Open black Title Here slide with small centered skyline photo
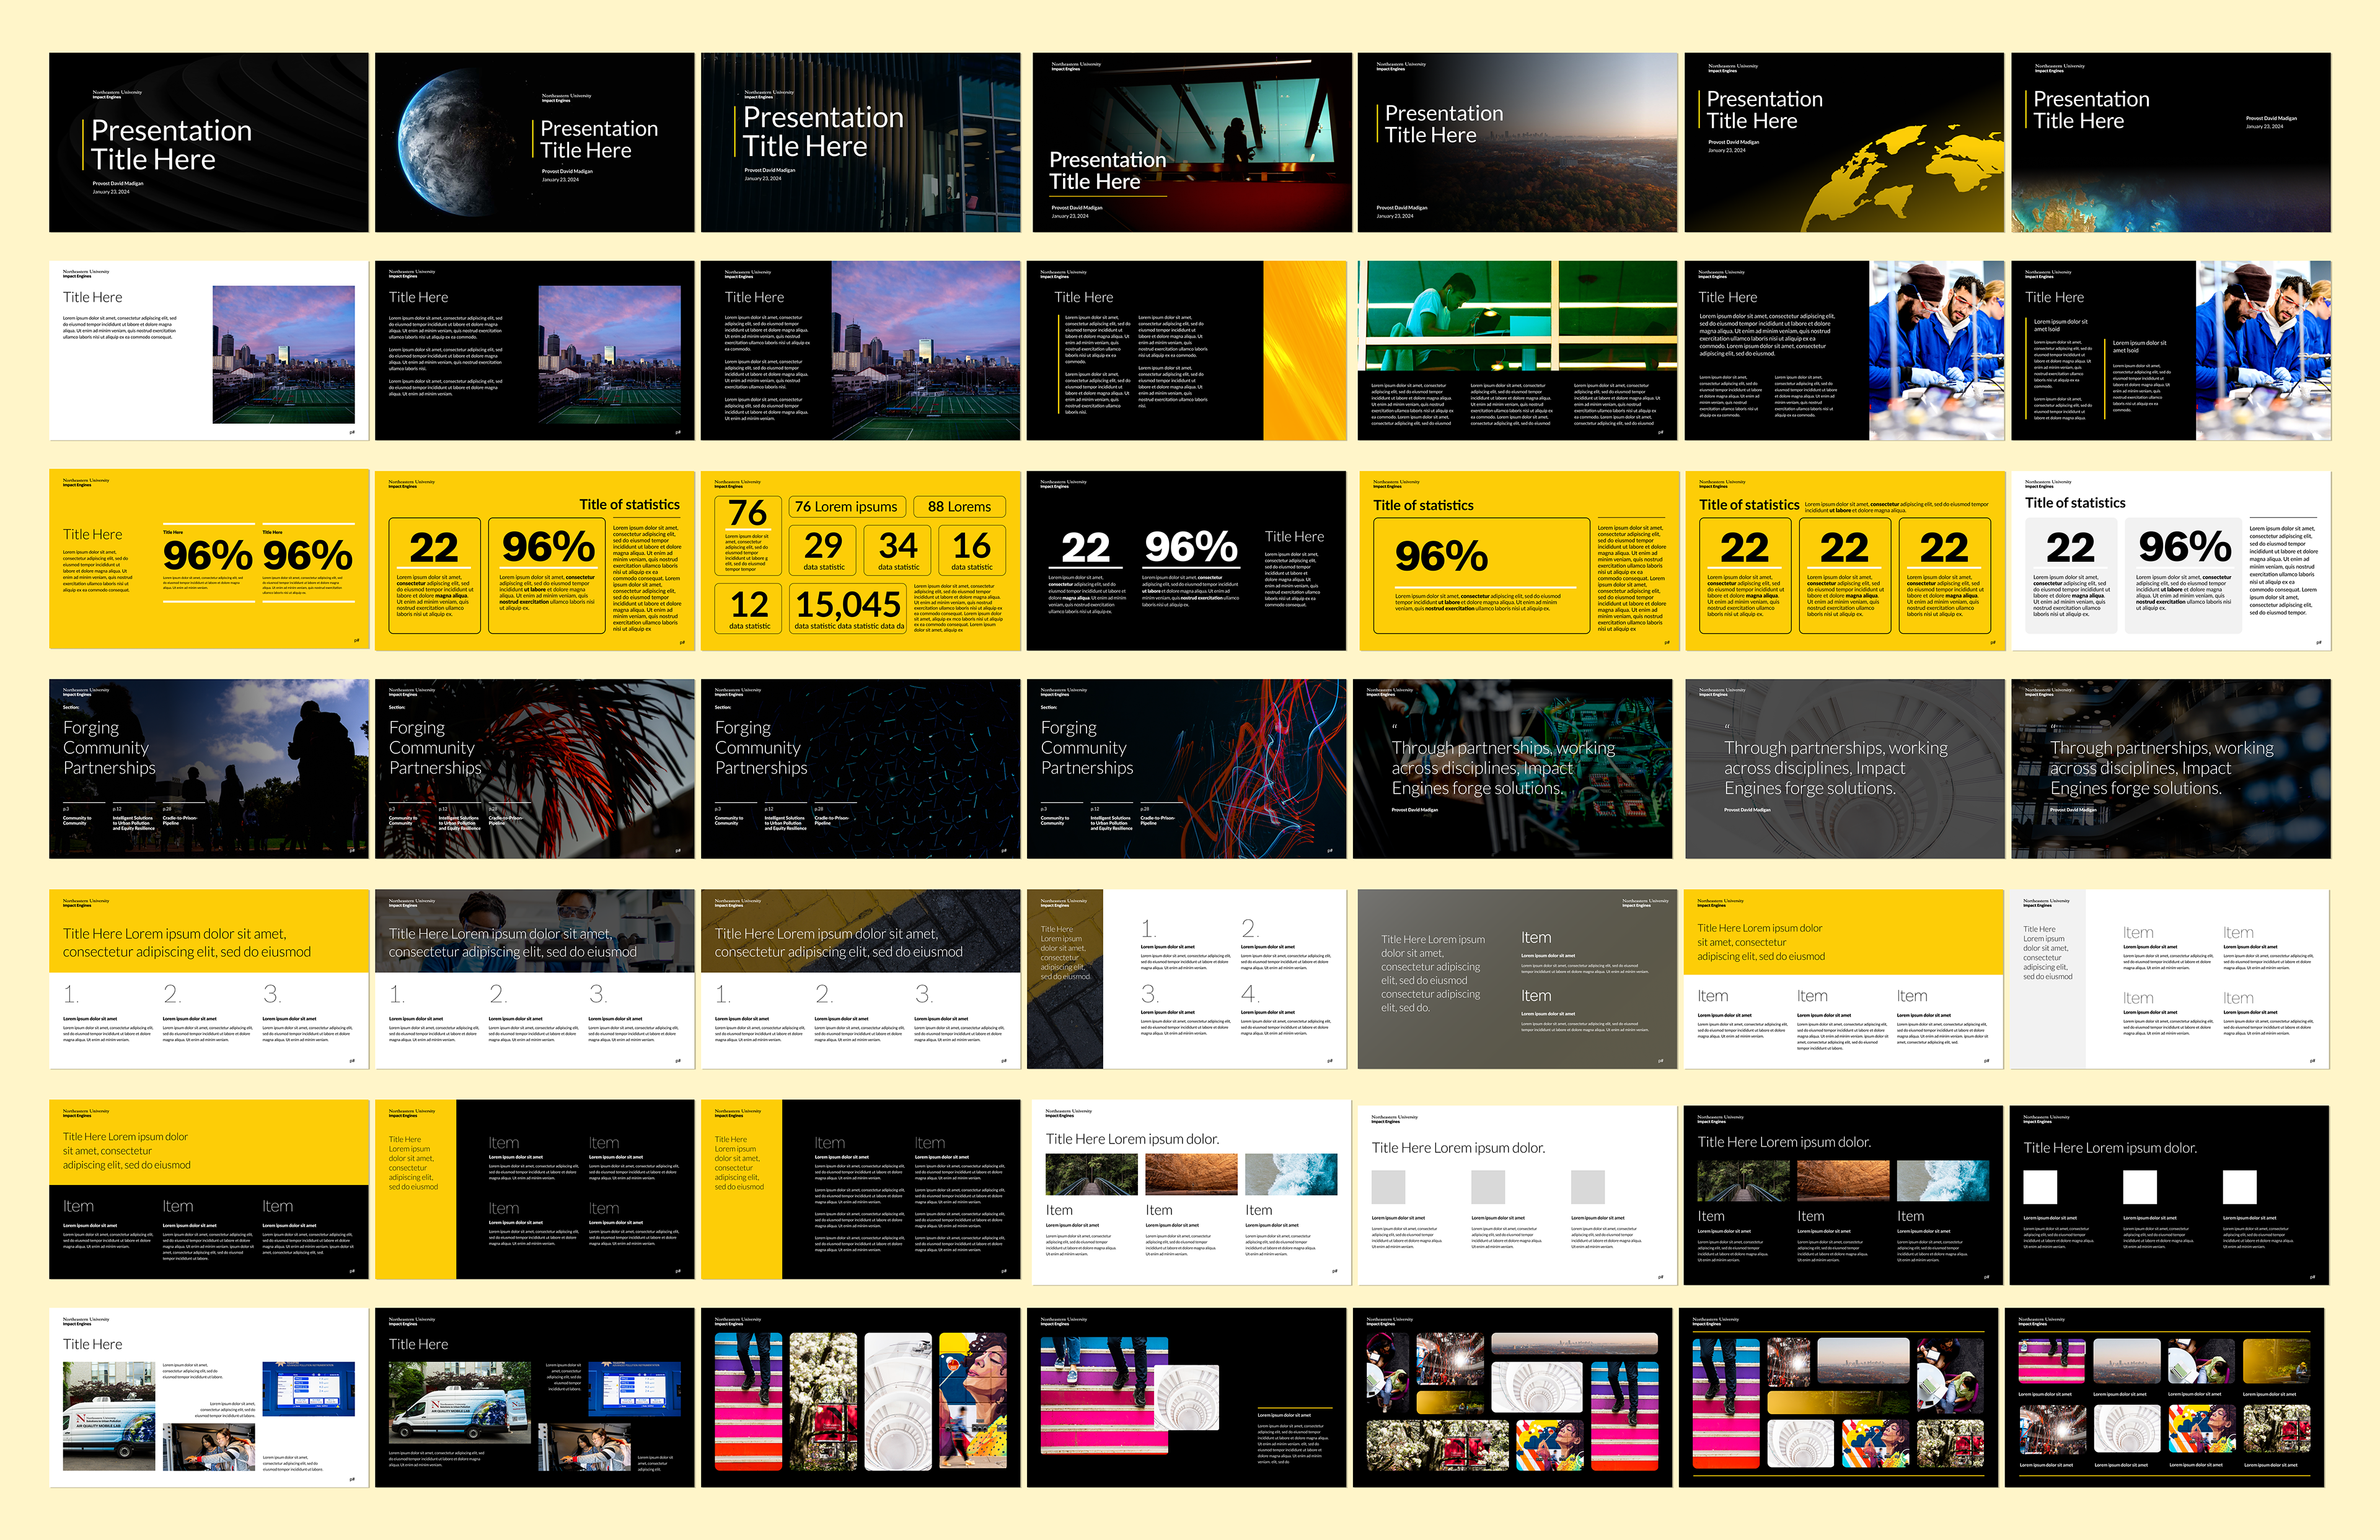Image resolution: width=2380 pixels, height=1540 pixels. [x=535, y=351]
